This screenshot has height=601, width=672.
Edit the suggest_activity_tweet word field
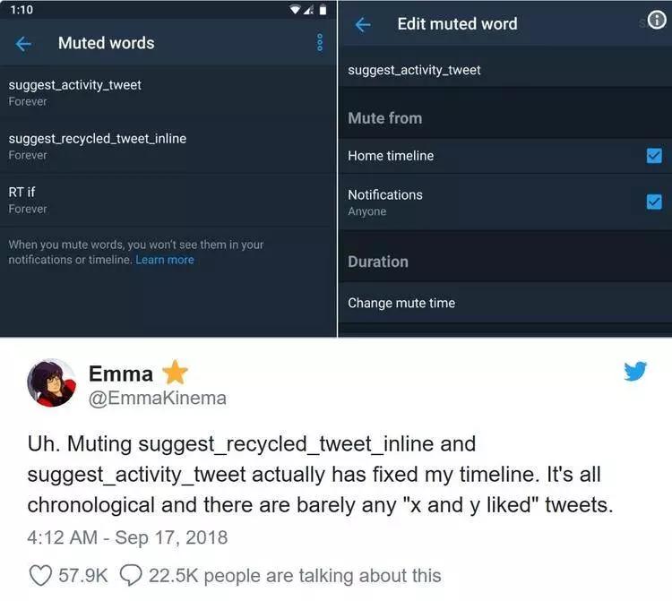pos(414,70)
